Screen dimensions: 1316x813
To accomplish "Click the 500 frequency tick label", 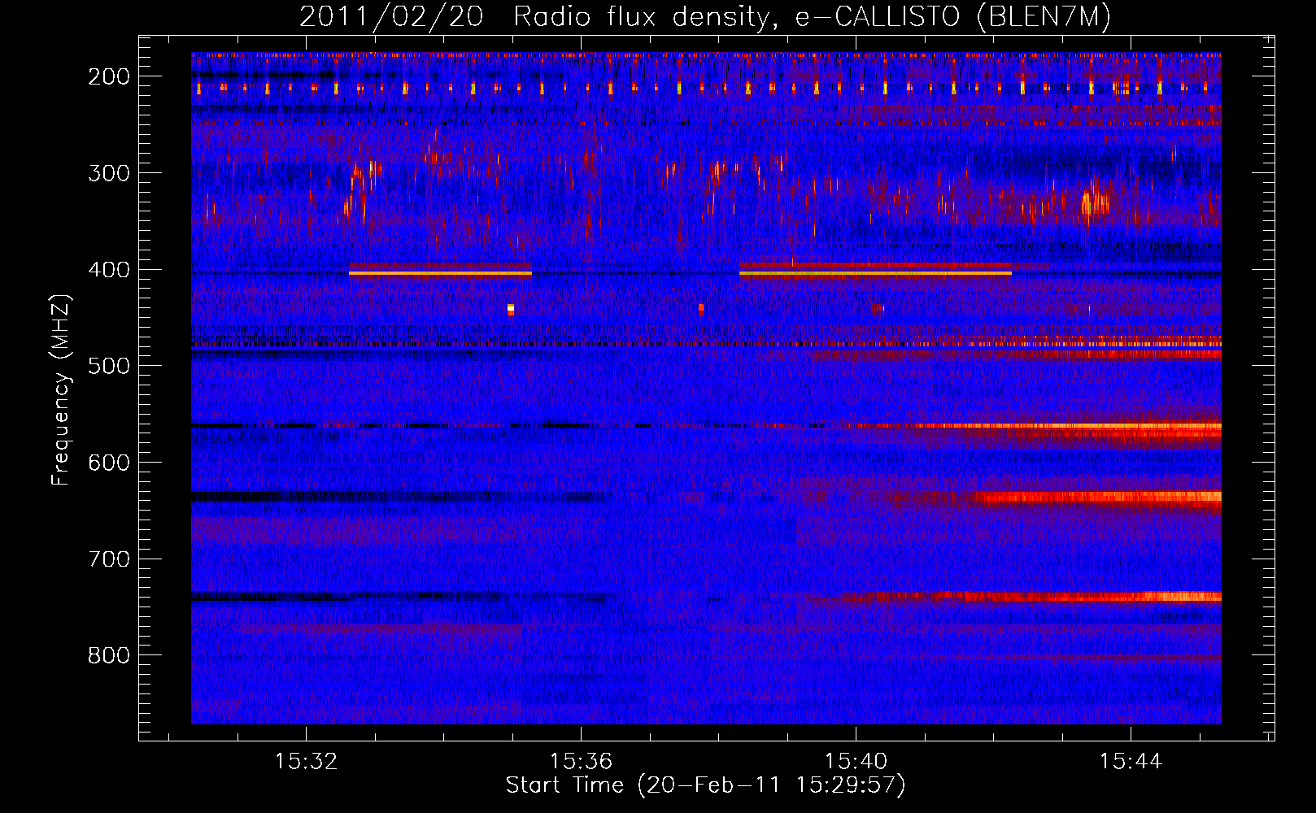I will pyautogui.click(x=109, y=366).
